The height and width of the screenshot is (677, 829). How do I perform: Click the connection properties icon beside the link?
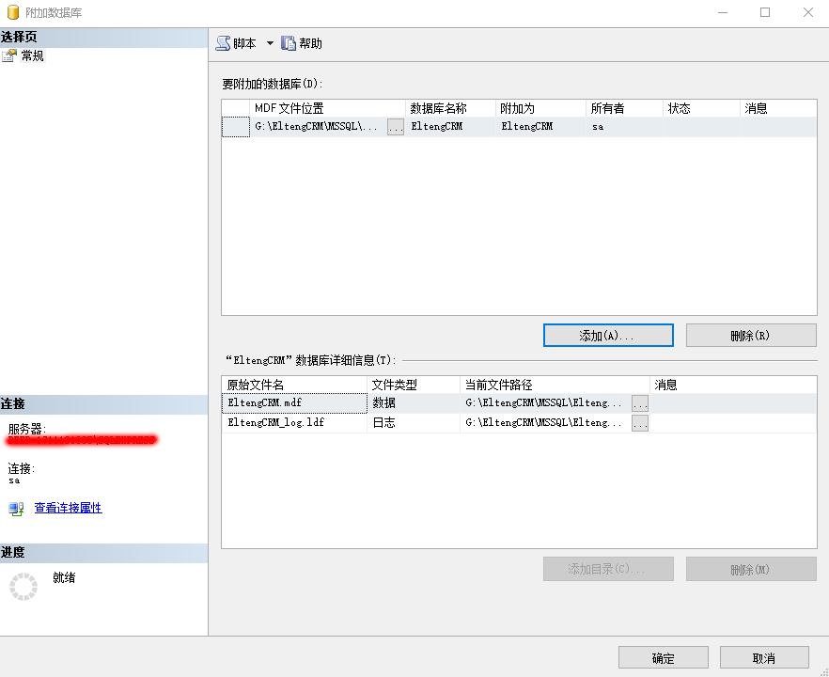pyautogui.click(x=16, y=509)
